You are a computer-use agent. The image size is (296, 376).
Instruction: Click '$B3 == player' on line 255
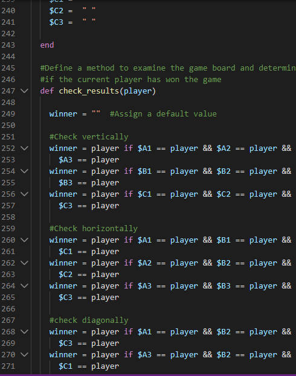click(x=89, y=182)
